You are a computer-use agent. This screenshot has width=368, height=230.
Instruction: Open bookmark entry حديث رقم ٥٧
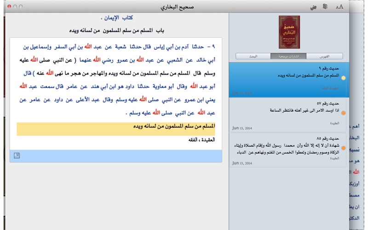(x=288, y=115)
